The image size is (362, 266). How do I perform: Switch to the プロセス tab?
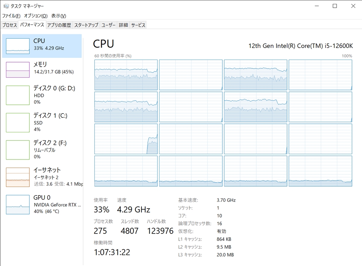coord(10,25)
